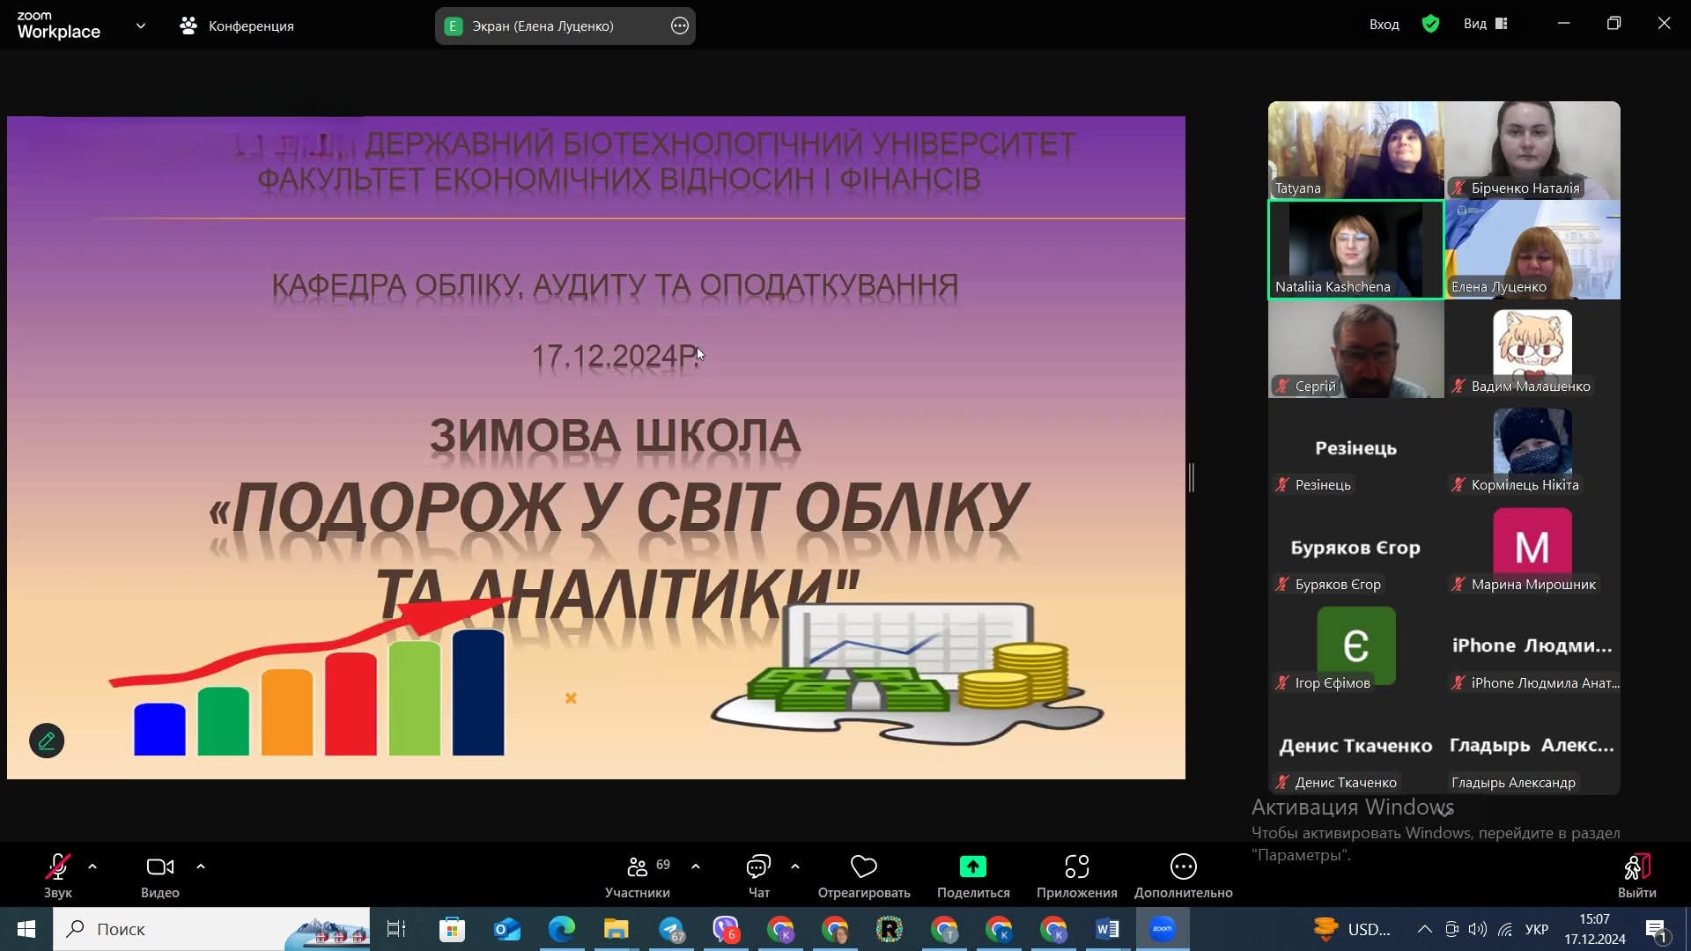Click the green Share (Поделиться) icon
This screenshot has width=1691, height=951.
coord(972,867)
